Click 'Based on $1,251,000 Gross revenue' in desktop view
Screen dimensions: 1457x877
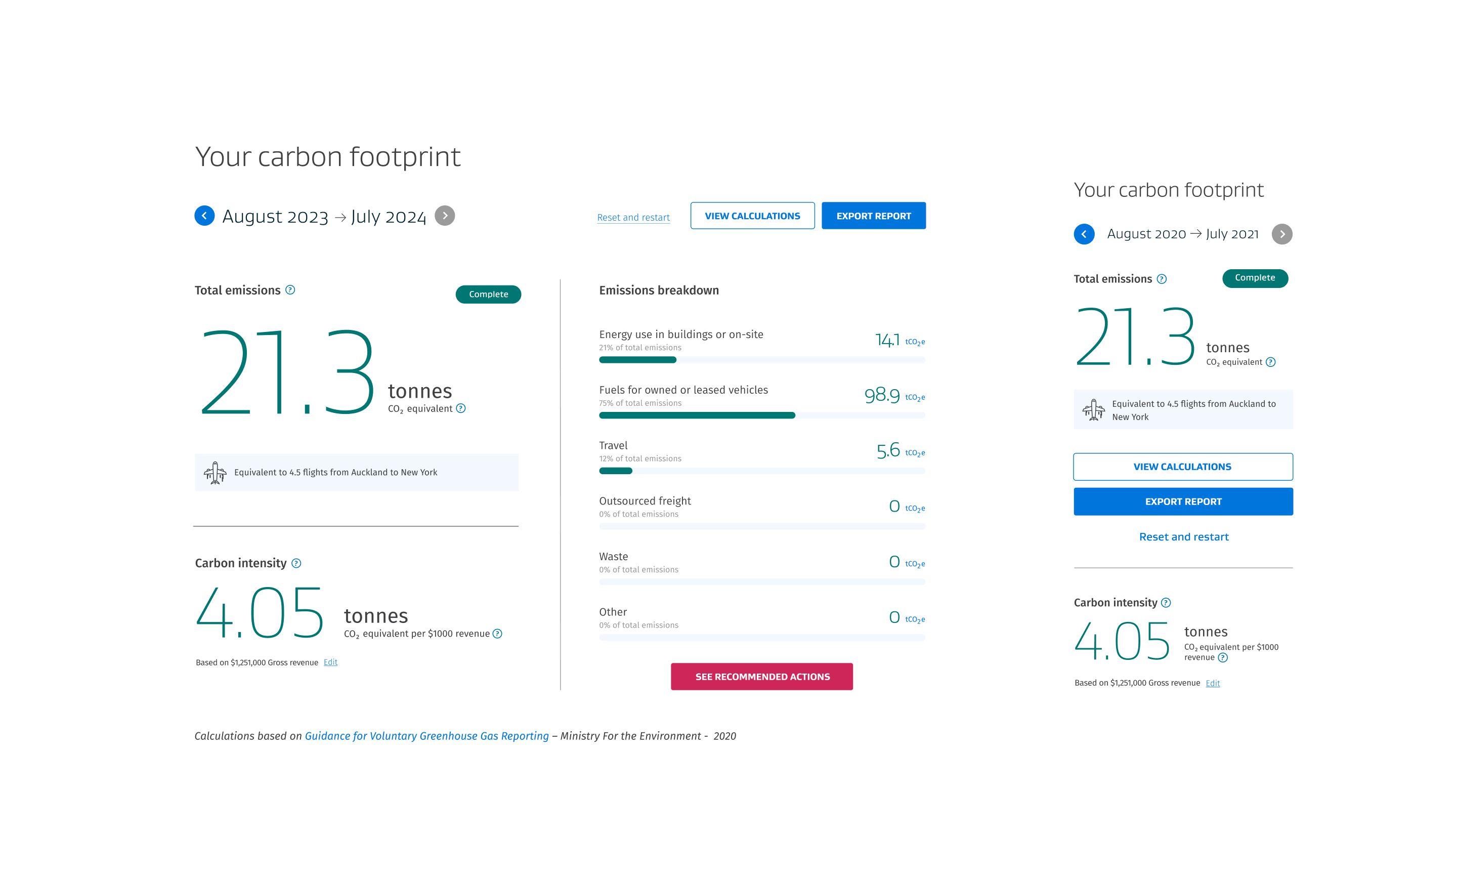pos(257,662)
